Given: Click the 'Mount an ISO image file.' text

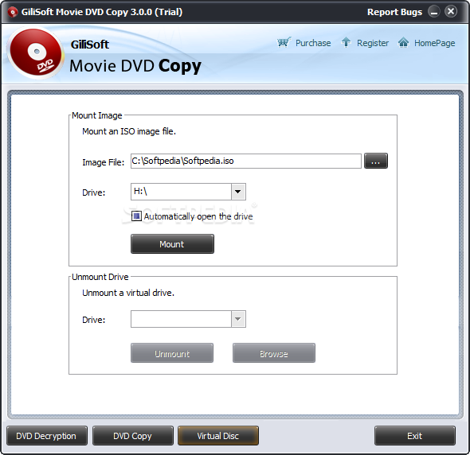Looking at the screenshot, I should (129, 131).
